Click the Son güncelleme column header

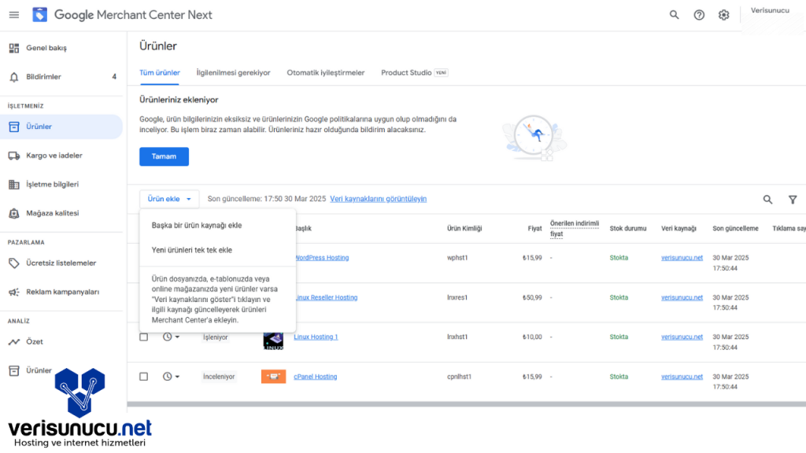click(735, 229)
